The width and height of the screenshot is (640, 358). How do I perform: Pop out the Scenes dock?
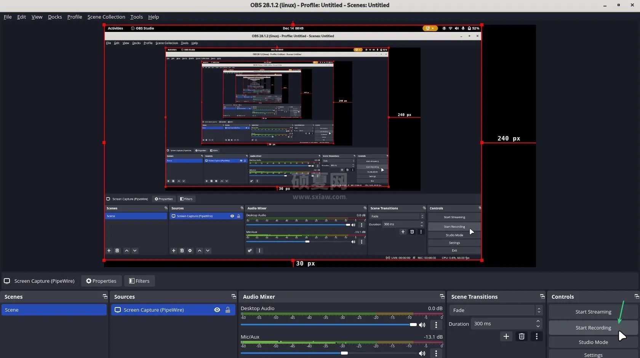(x=105, y=296)
